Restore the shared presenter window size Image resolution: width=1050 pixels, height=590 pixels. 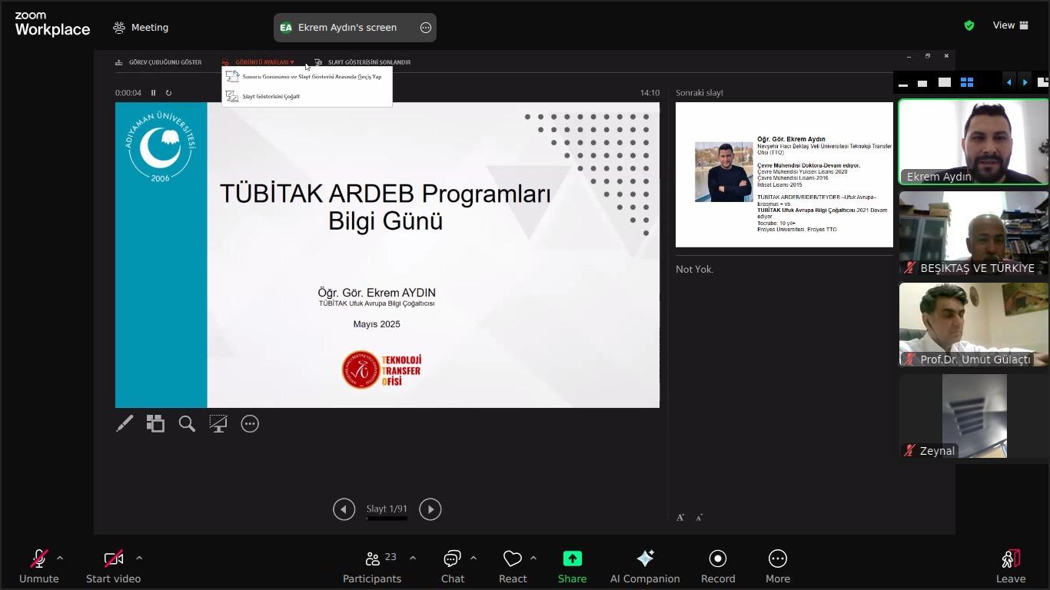pos(928,56)
